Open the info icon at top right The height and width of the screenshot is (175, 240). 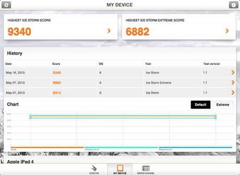(x=233, y=5)
